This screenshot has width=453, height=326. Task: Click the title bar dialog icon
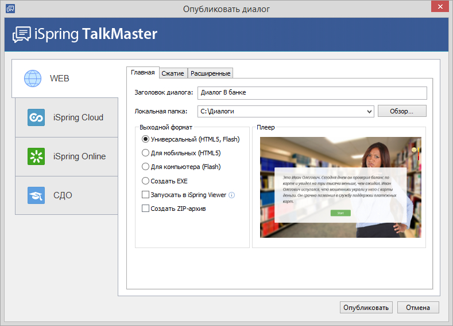(x=10, y=9)
